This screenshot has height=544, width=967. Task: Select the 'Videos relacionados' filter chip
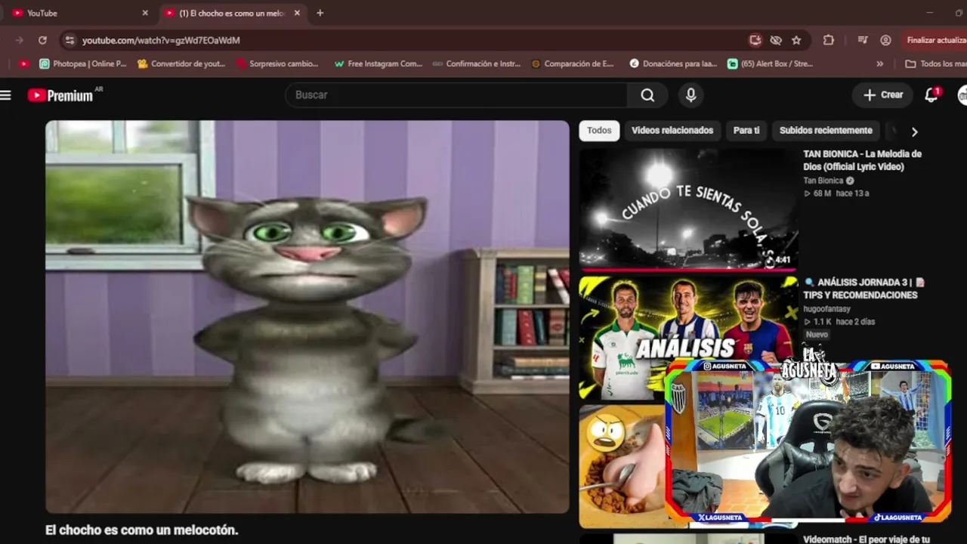672,131
